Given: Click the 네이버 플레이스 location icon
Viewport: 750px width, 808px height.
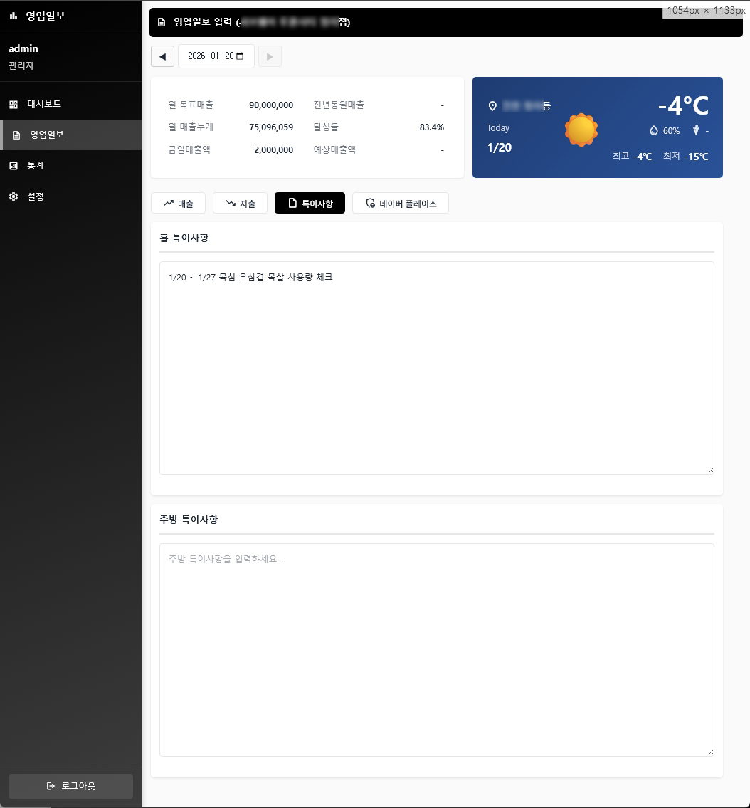Looking at the screenshot, I should point(371,203).
